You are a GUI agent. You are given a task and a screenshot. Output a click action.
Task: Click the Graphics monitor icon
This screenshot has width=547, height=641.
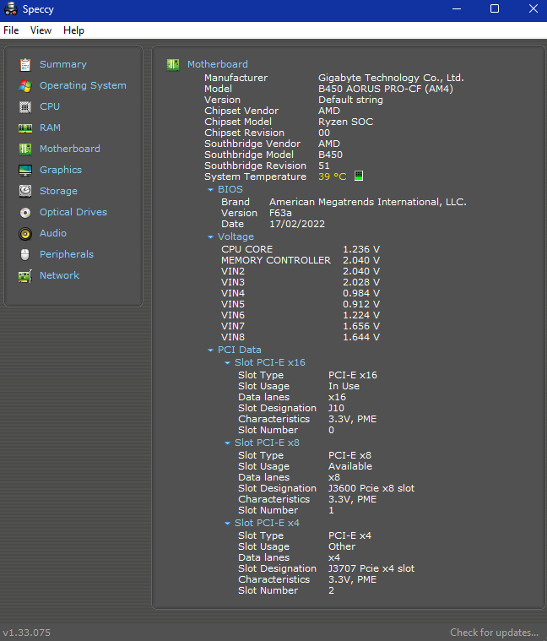[25, 171]
